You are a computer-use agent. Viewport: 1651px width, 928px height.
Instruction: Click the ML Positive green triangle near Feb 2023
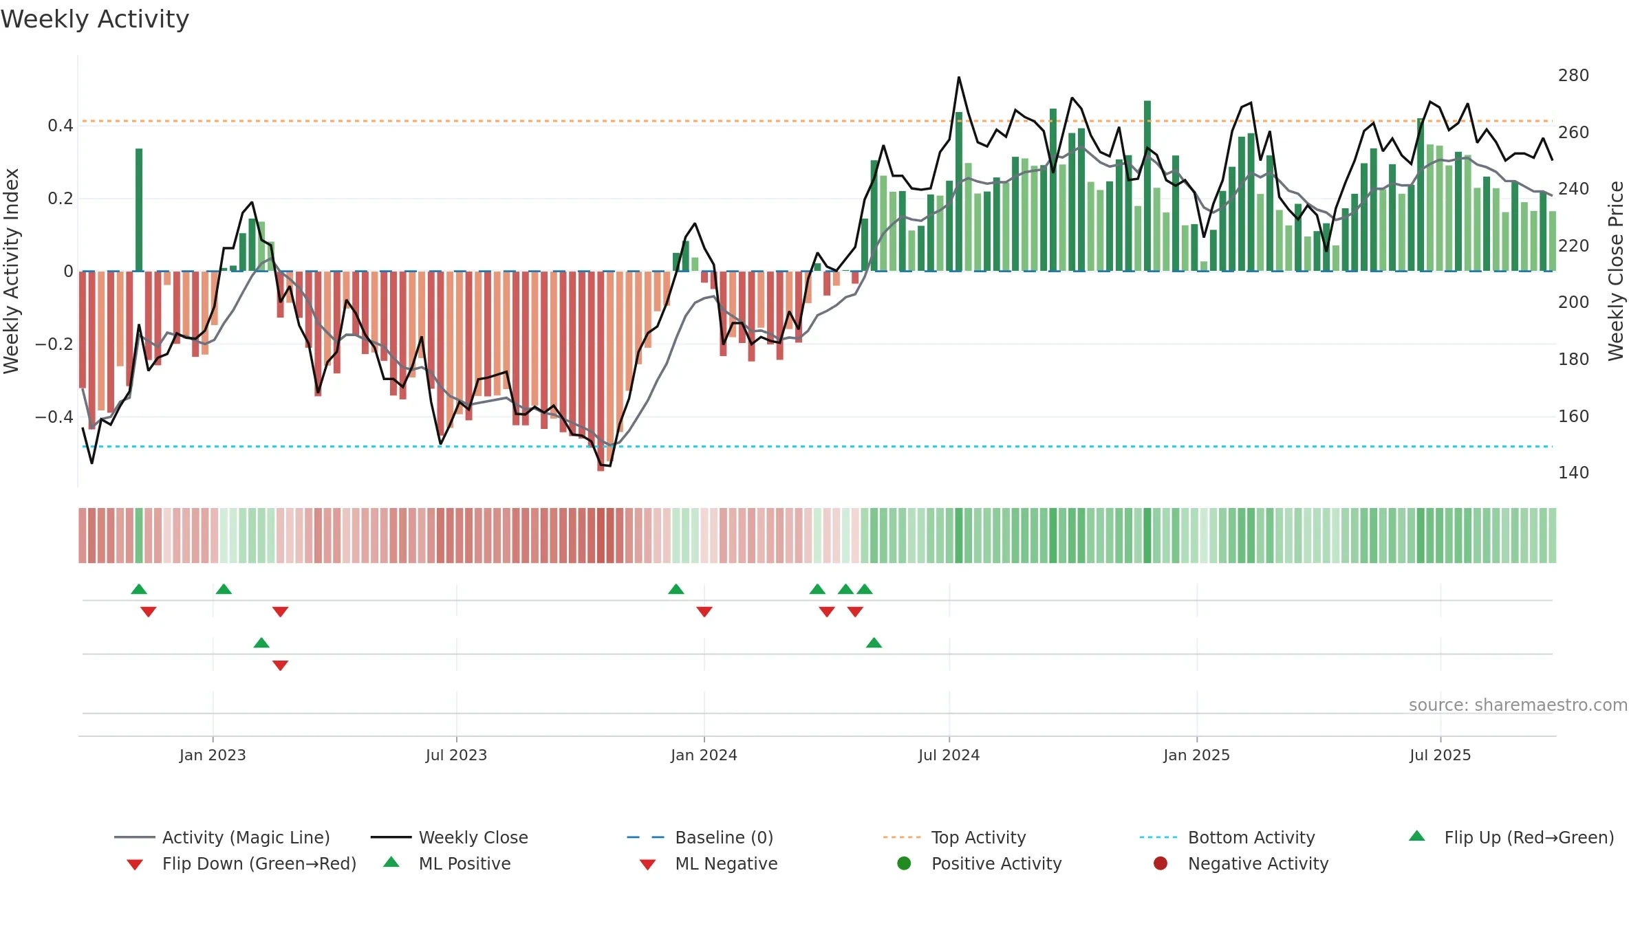261,643
